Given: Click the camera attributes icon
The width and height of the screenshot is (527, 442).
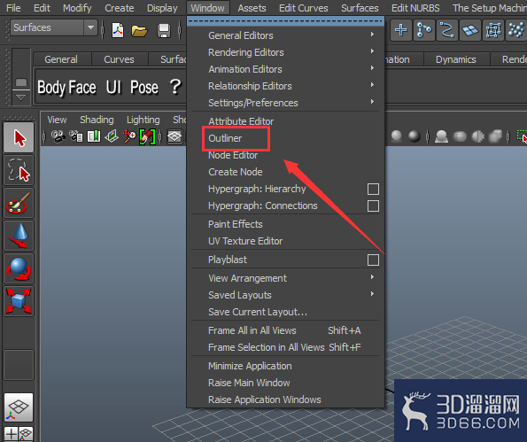Looking at the screenshot, I should click(x=76, y=136).
